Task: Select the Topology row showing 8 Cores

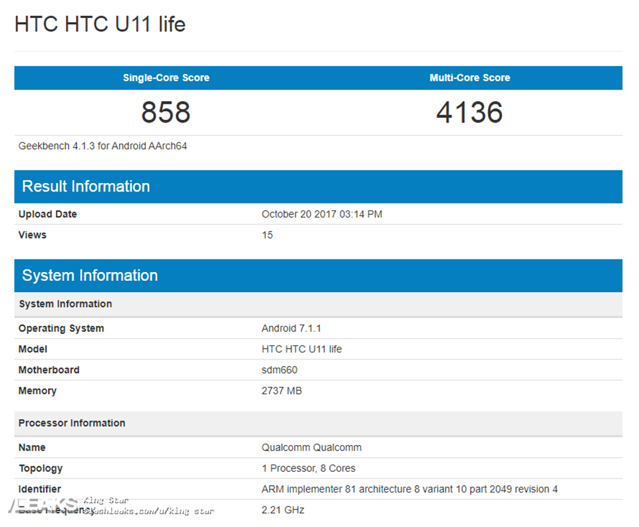Action: pyautogui.click(x=308, y=468)
